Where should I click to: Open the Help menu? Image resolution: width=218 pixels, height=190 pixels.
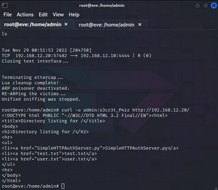pyautogui.click(x=74, y=15)
